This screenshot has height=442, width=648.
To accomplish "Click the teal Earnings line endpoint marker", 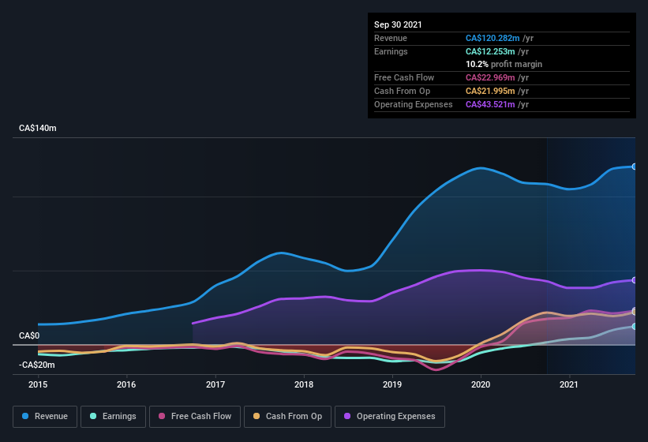I will [x=635, y=326].
